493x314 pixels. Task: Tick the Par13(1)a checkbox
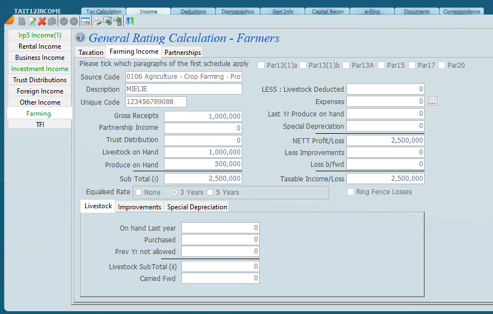pyautogui.click(x=261, y=65)
